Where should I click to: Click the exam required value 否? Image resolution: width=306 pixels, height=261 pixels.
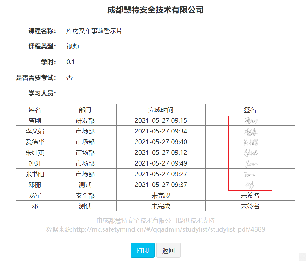70,78
